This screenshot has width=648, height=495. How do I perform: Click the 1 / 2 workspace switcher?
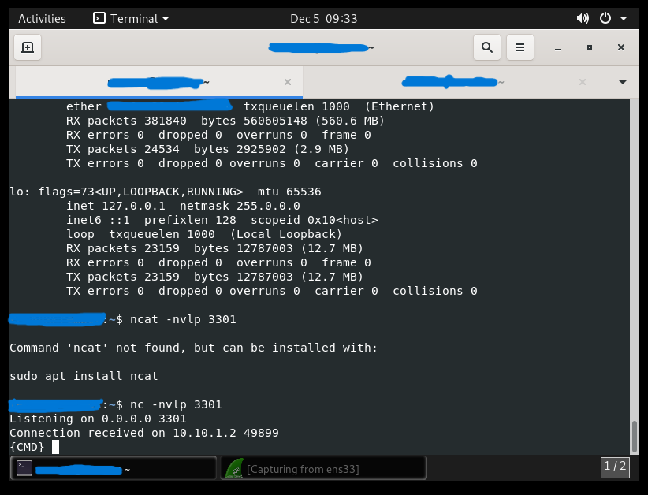click(615, 467)
